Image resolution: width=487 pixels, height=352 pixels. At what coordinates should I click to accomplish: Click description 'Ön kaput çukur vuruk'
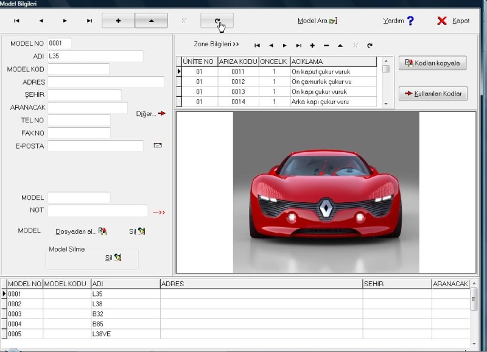pos(321,72)
